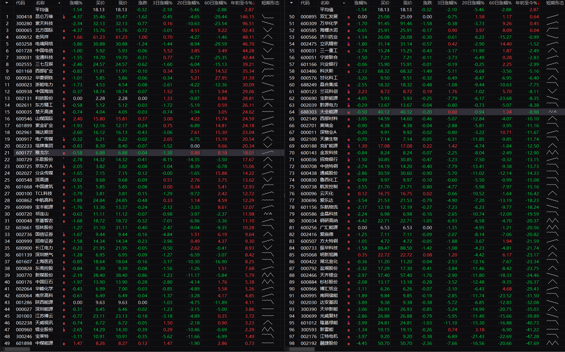Click the dot toggle beside right 名称 header
This screenshot has width=565, height=352.
click(x=344, y=3)
